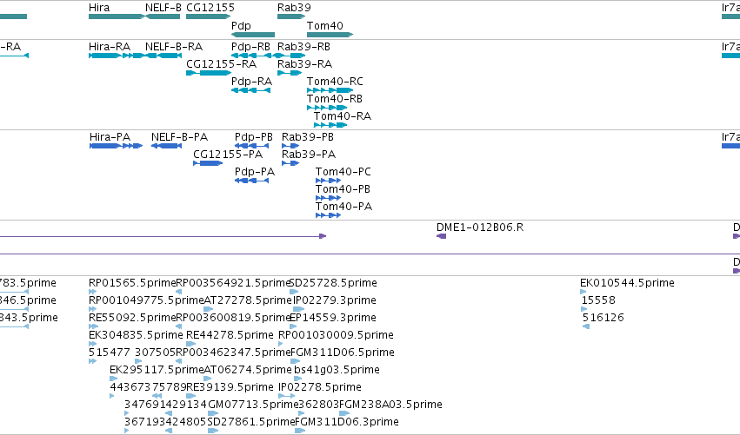This screenshot has height=435, width=740.
Task: Click the Hira gene feature label
Action: [99, 8]
